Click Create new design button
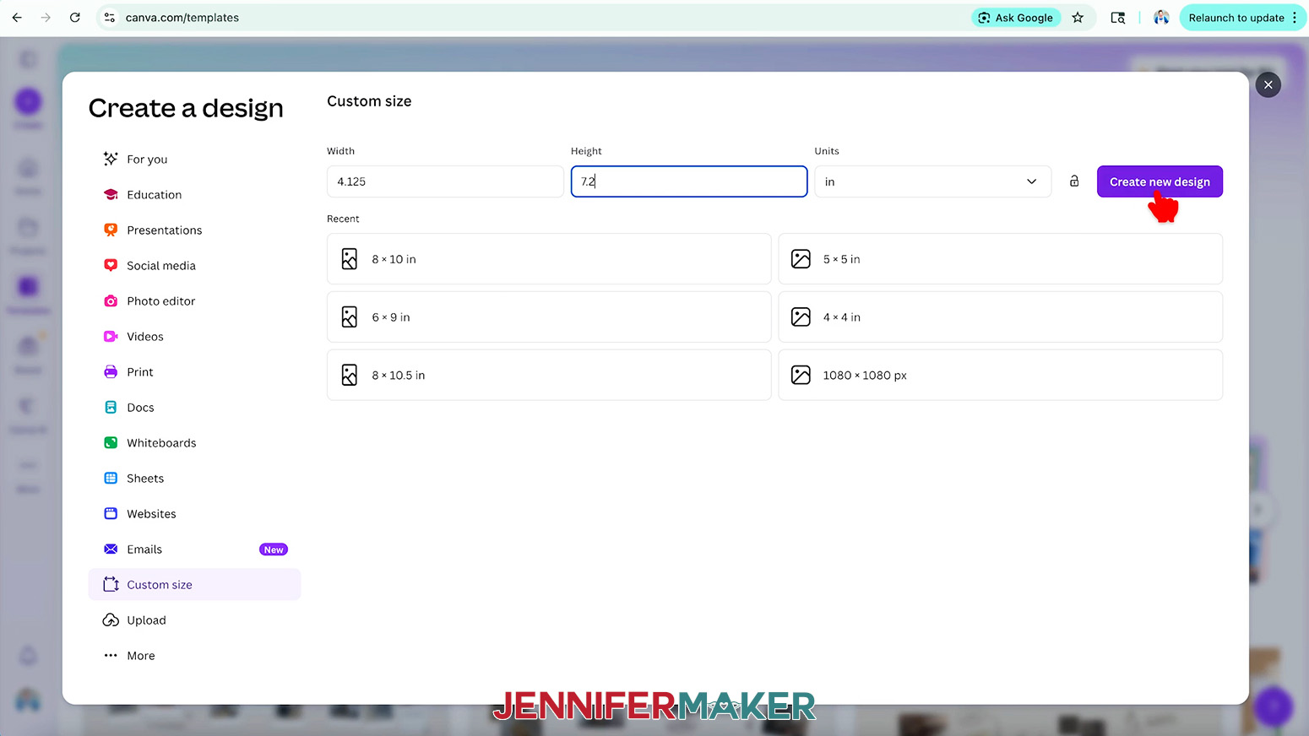 tap(1160, 181)
